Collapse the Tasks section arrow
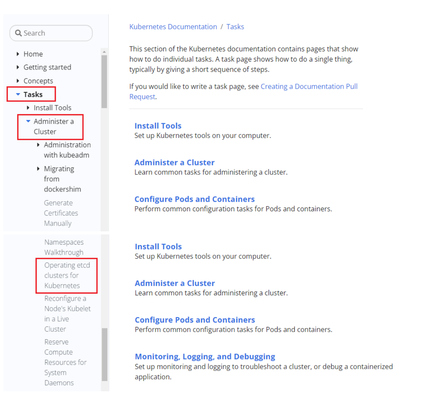 pos(18,94)
